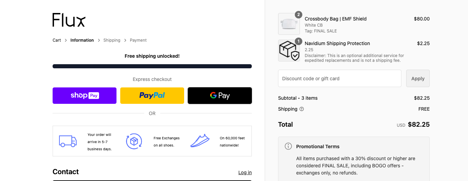The image size is (468, 181).
Task: Click the Navidium Shipping Protection package icon
Action: 289,51
